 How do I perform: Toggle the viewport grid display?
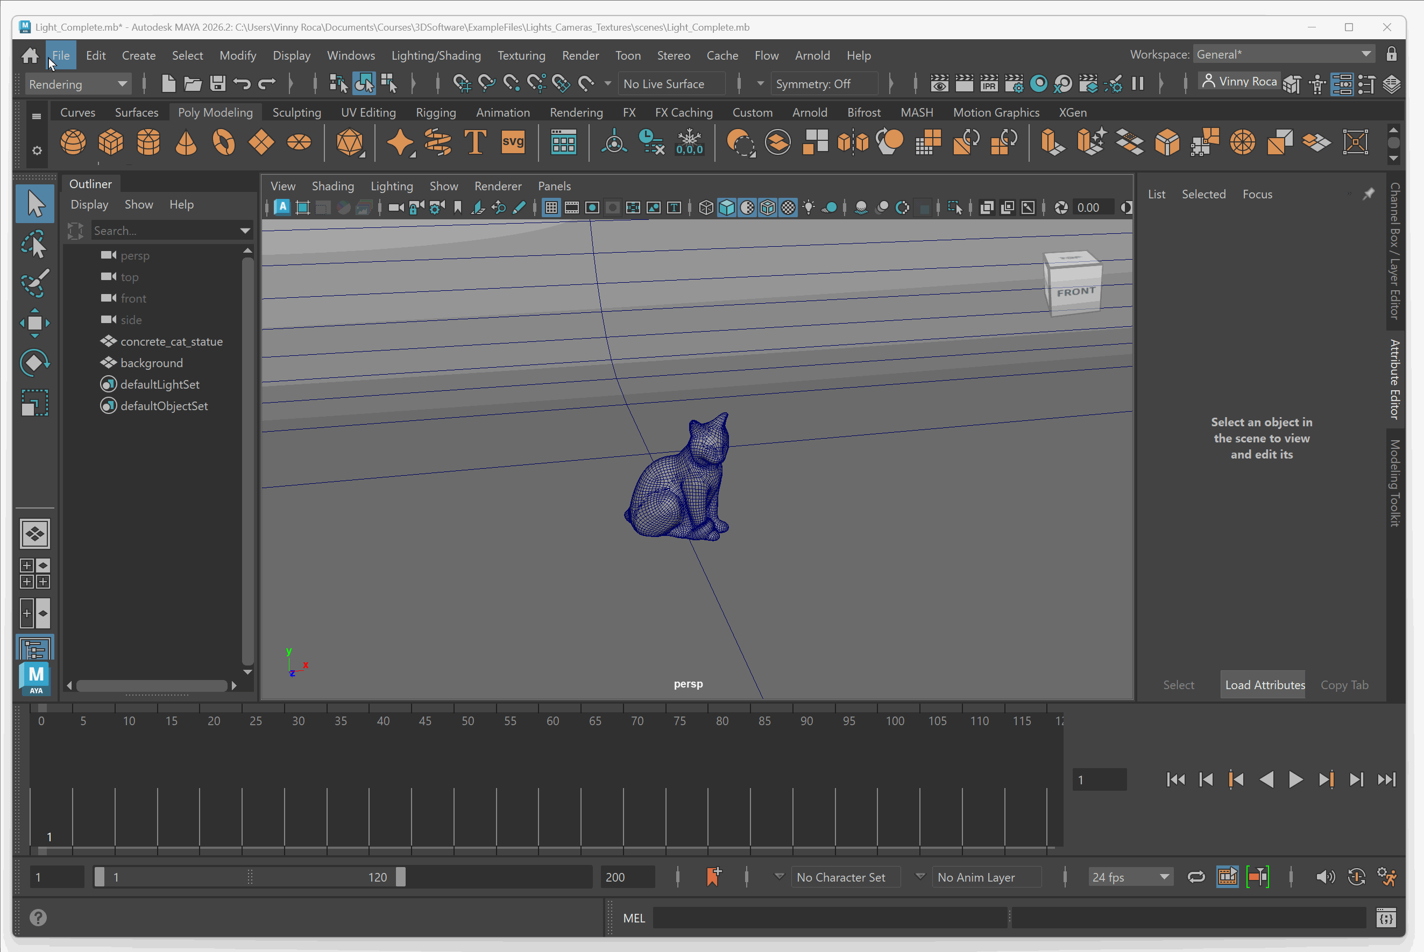[551, 207]
